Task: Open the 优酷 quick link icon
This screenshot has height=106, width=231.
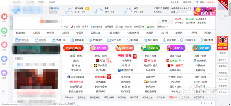Action: pyautogui.click(x=117, y=27)
